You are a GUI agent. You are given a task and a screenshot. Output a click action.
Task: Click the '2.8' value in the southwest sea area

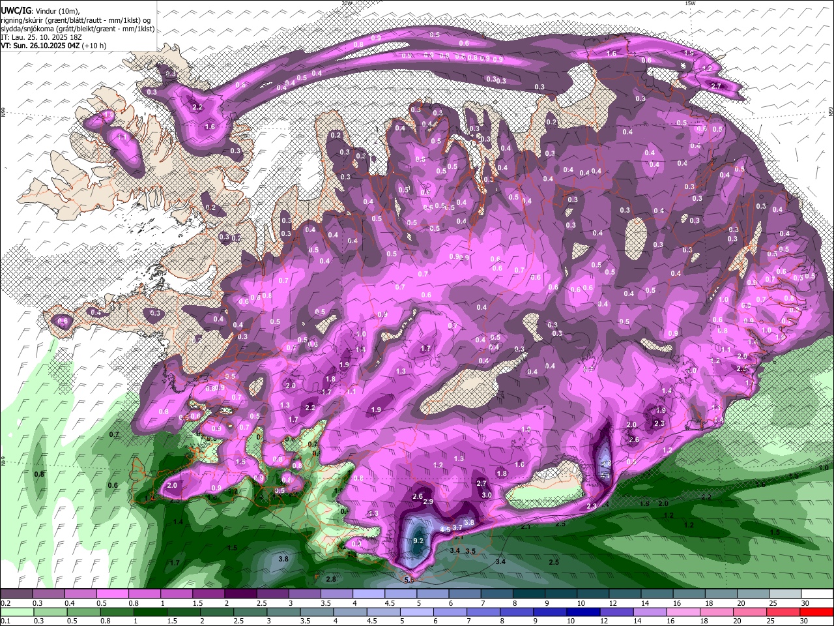pyautogui.click(x=331, y=579)
